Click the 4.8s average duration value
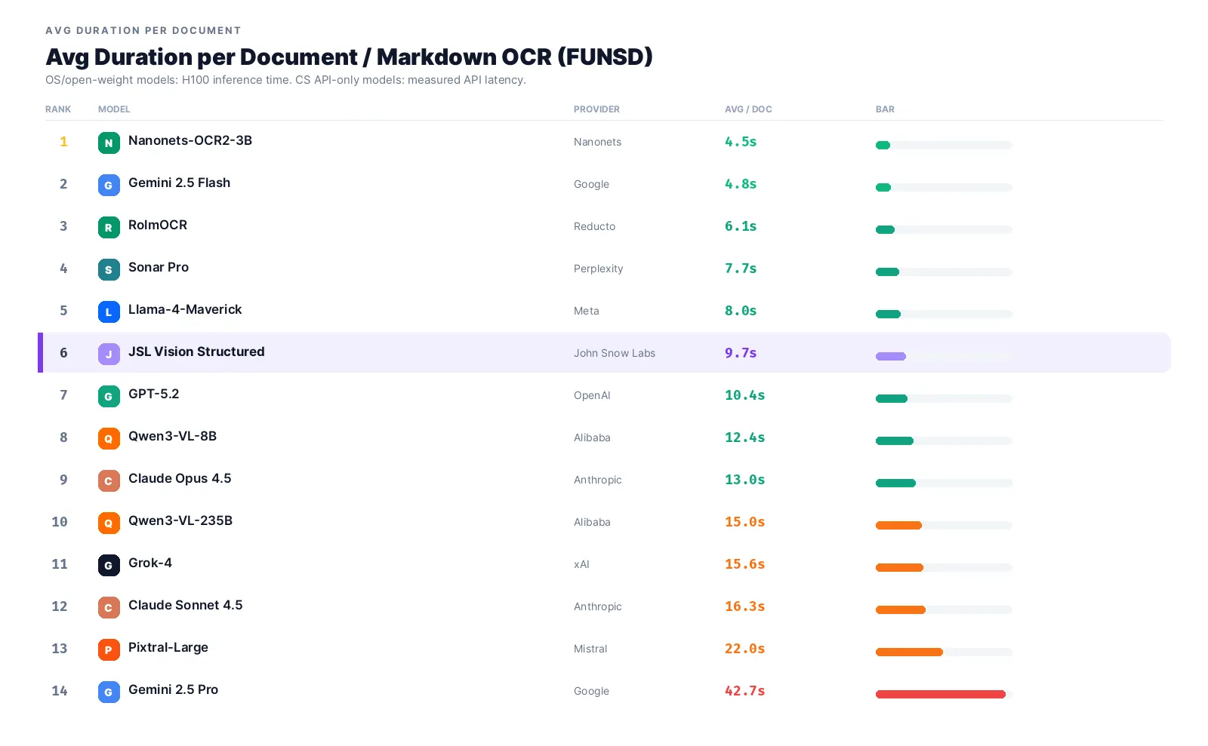This screenshot has width=1208, height=746. tap(741, 184)
